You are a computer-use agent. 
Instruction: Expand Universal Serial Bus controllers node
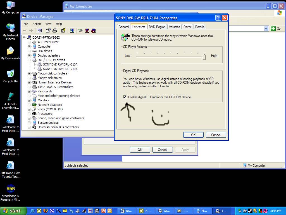coord(29,127)
